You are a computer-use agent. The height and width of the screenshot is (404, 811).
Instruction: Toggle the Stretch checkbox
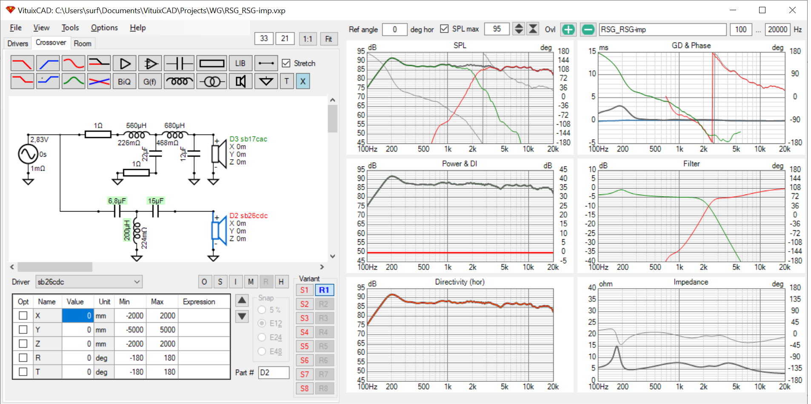click(286, 63)
